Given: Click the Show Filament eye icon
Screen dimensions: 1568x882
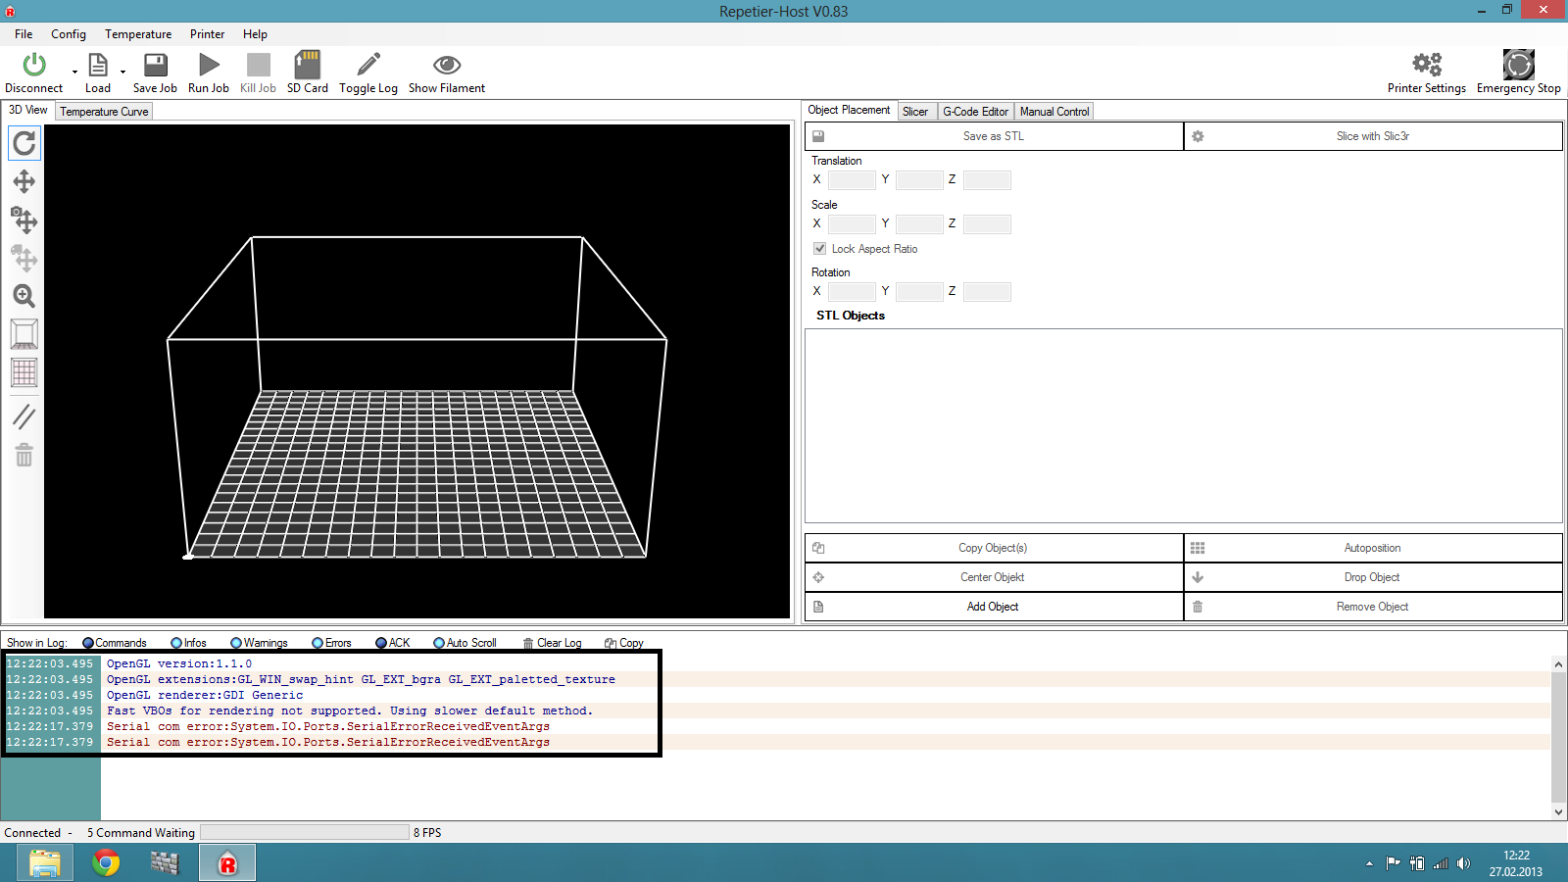Looking at the screenshot, I should pyautogui.click(x=447, y=65).
